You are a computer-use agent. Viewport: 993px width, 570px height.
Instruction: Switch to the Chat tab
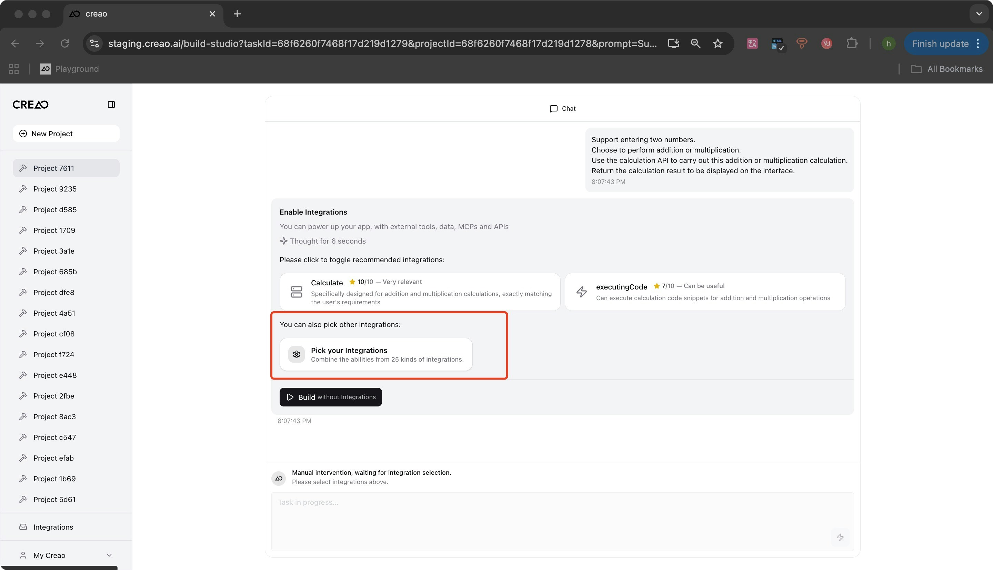coord(562,108)
